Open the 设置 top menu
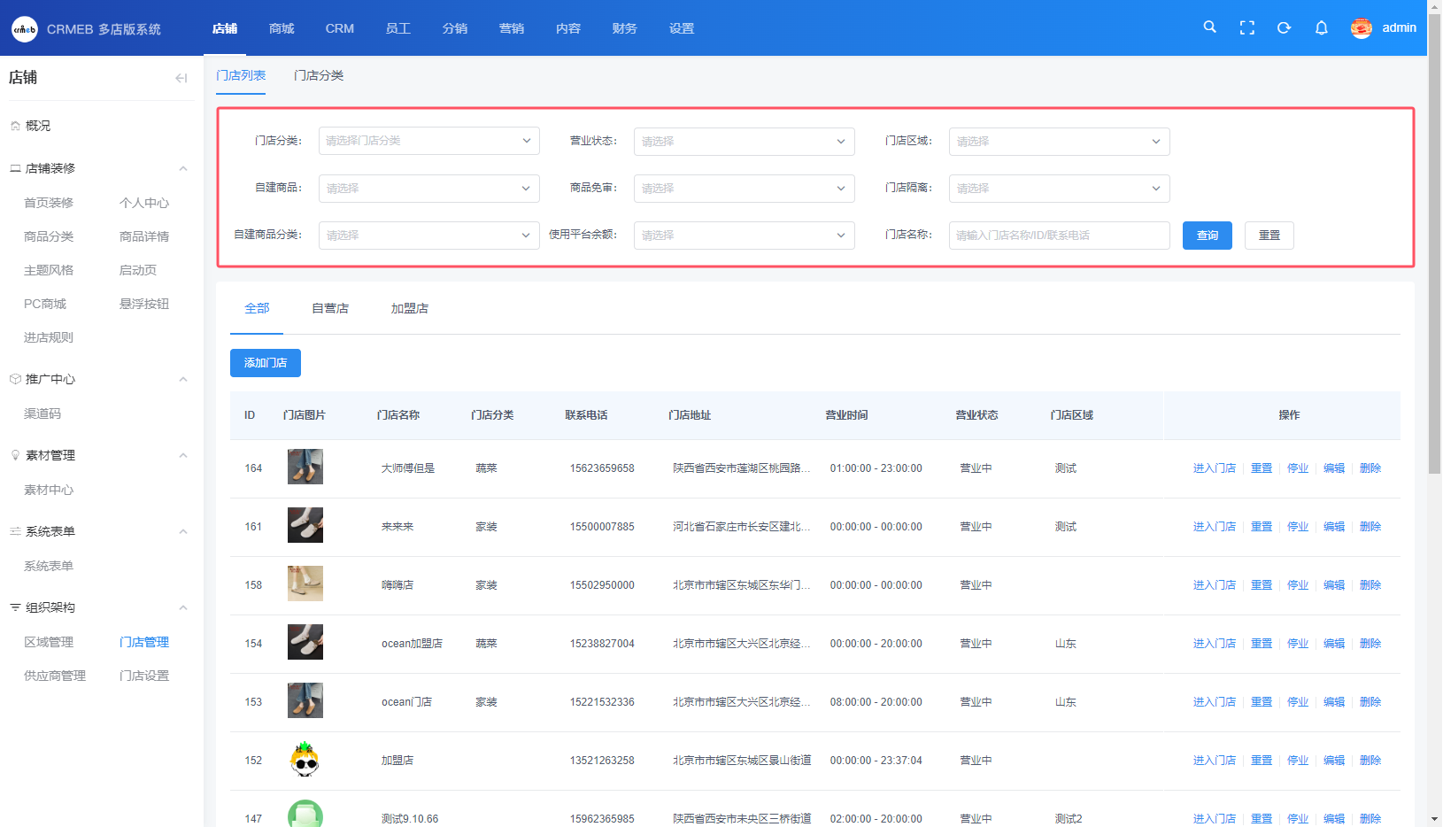 [x=682, y=28]
